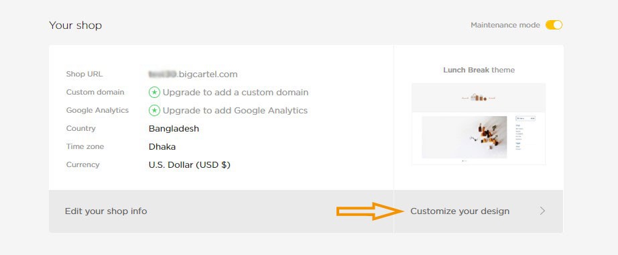Click the bigcartel.com shop URL
This screenshot has width=618, height=255.
193,74
